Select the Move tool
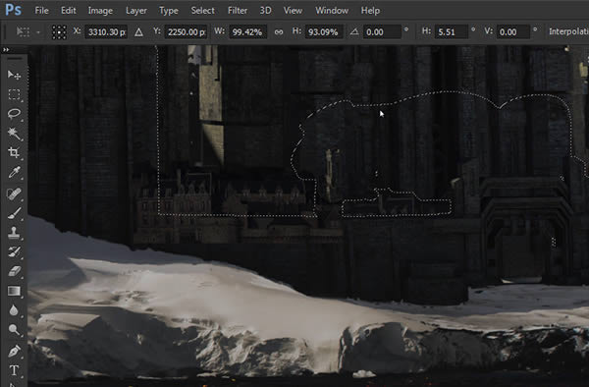Screen dimensions: 589x387 [x=14, y=75]
